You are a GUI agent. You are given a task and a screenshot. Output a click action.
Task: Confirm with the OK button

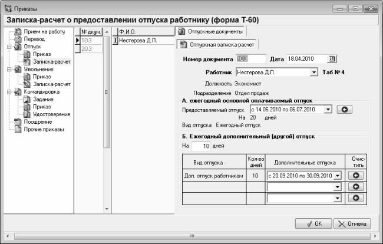[312, 223]
